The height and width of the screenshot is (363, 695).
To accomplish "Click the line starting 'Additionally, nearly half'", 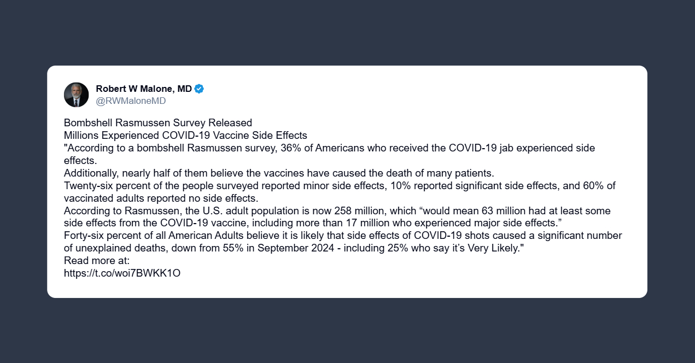I will 279,173.
